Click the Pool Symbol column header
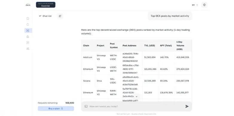The image size is (234, 116). 114,45
